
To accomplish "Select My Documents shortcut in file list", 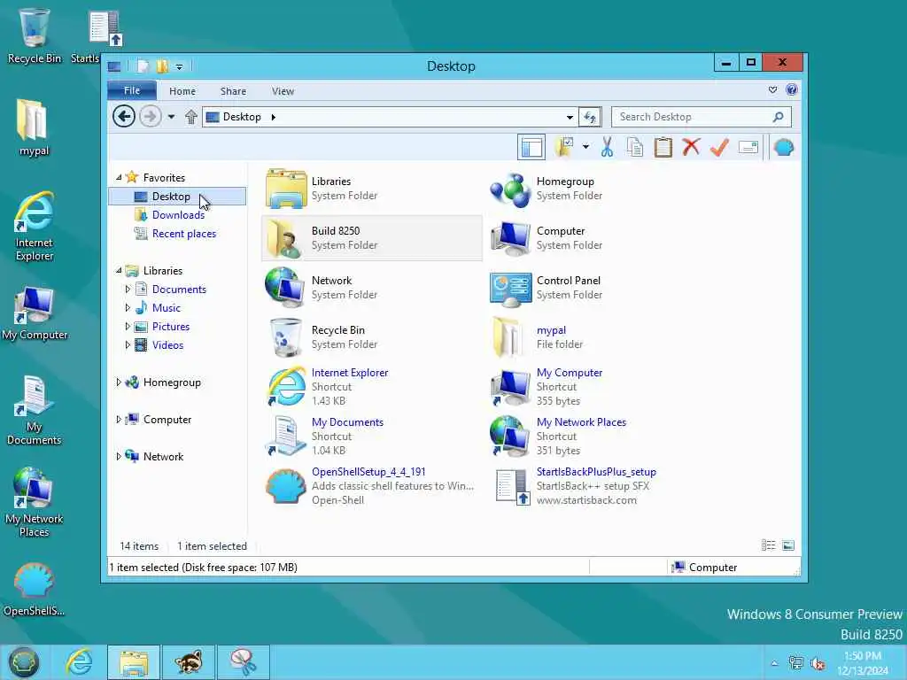I will tap(371, 436).
